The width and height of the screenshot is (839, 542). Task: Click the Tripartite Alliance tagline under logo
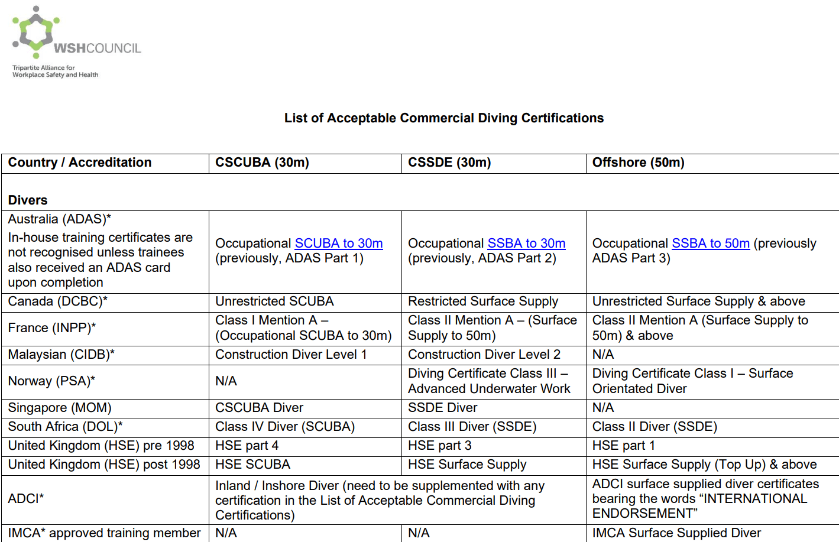[x=55, y=72]
